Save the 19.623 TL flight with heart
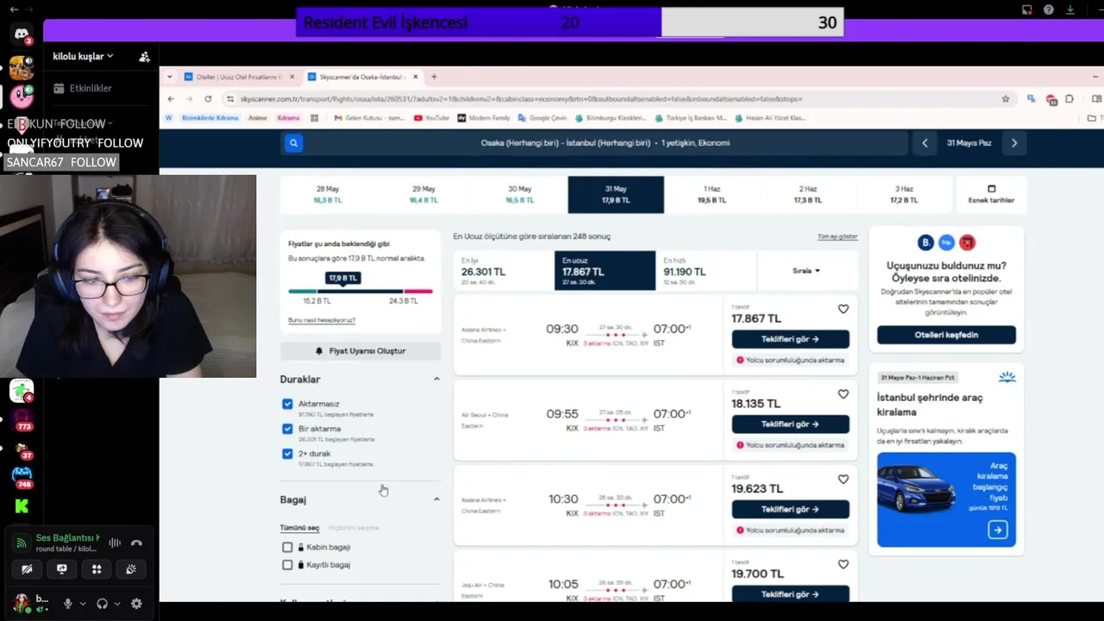This screenshot has height=621, width=1104. pyautogui.click(x=844, y=480)
